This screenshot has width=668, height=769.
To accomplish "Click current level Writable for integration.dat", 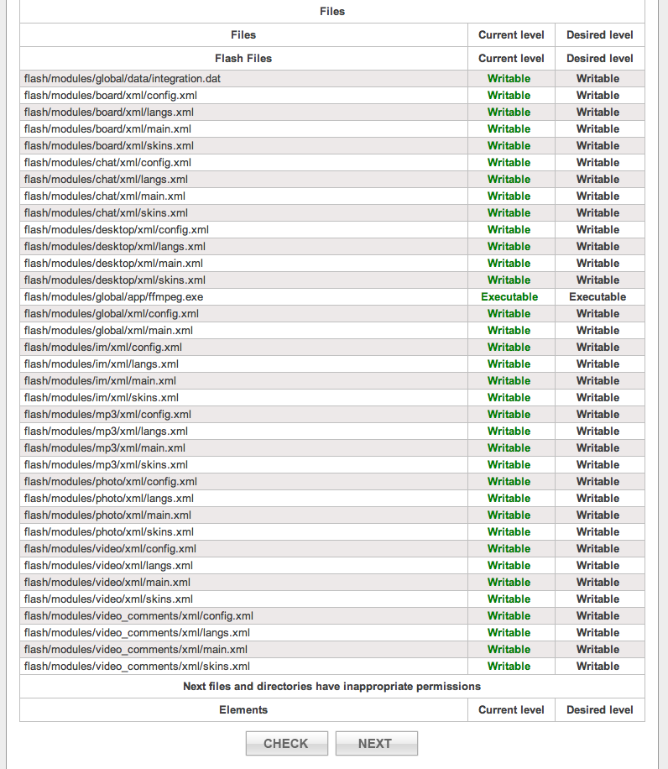I will (x=509, y=79).
